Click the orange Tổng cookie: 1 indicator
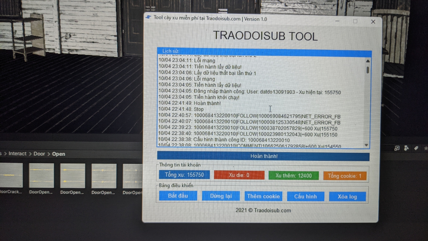This screenshot has height=241, width=428. (345, 176)
